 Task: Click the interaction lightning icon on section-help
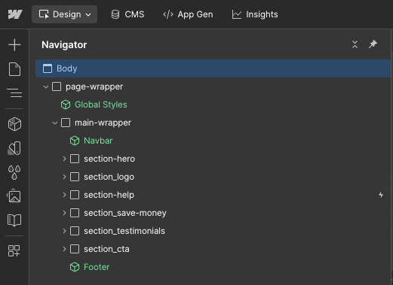[381, 195]
